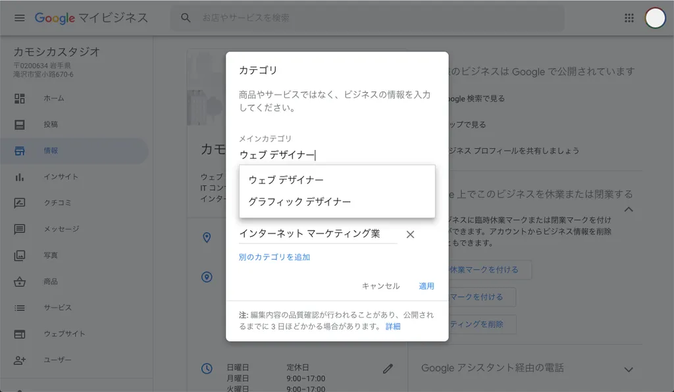Open the 詳細 link in note
The height and width of the screenshot is (392, 674).
[393, 327]
